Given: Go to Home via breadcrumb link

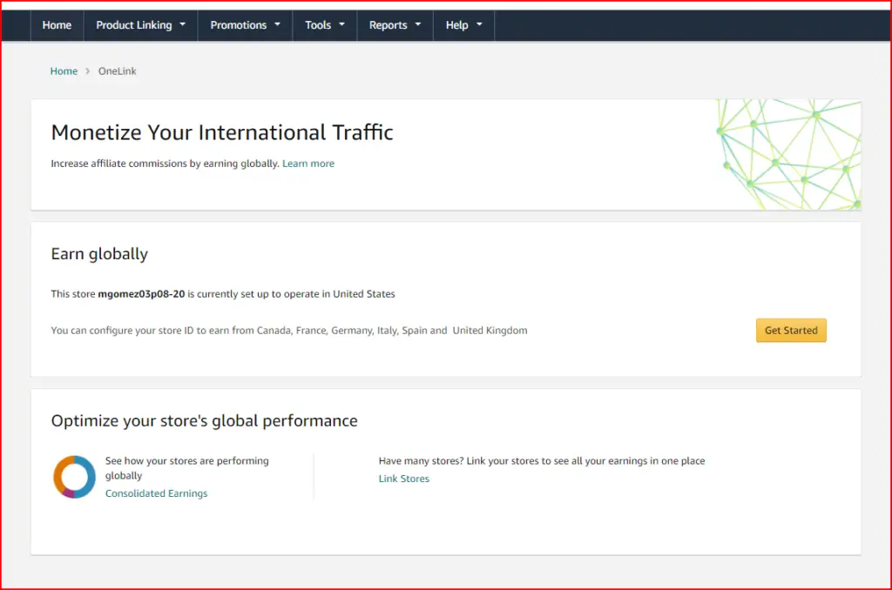Looking at the screenshot, I should point(64,71).
